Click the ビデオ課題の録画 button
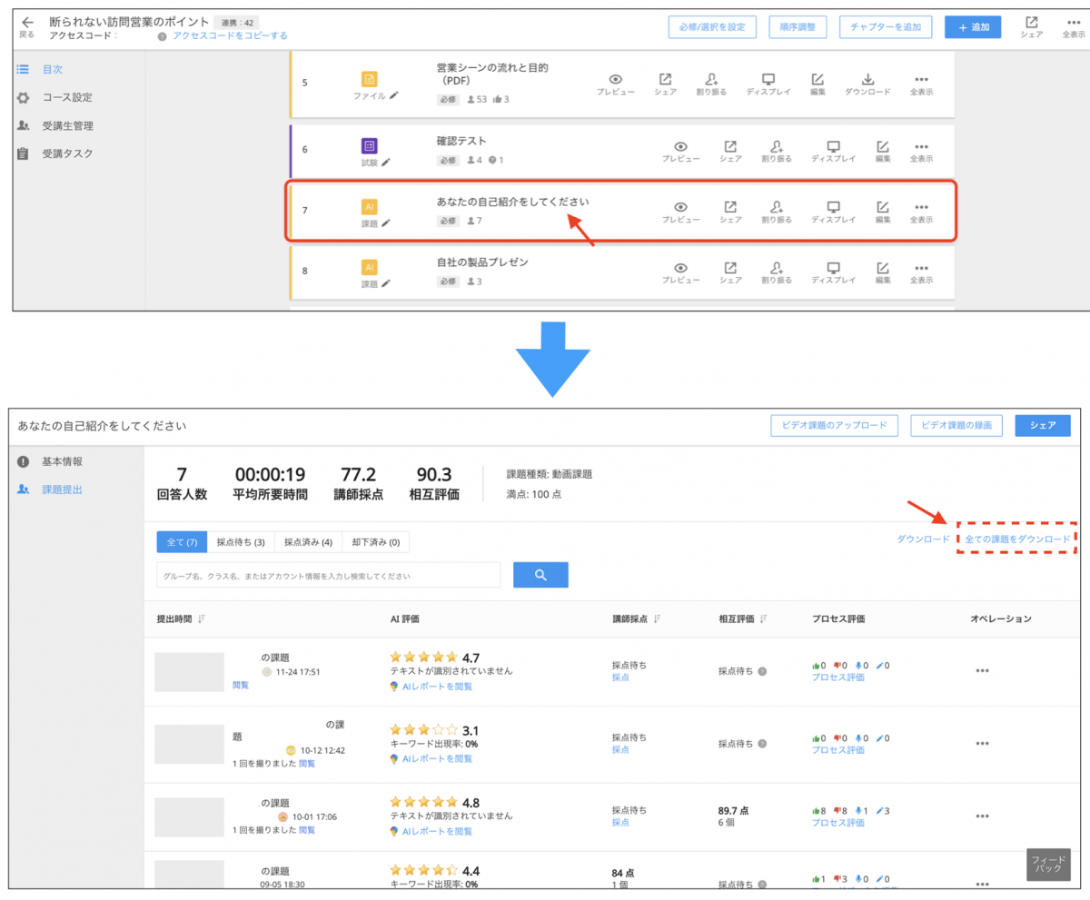Screen dimensions: 1090x900 coord(957,425)
